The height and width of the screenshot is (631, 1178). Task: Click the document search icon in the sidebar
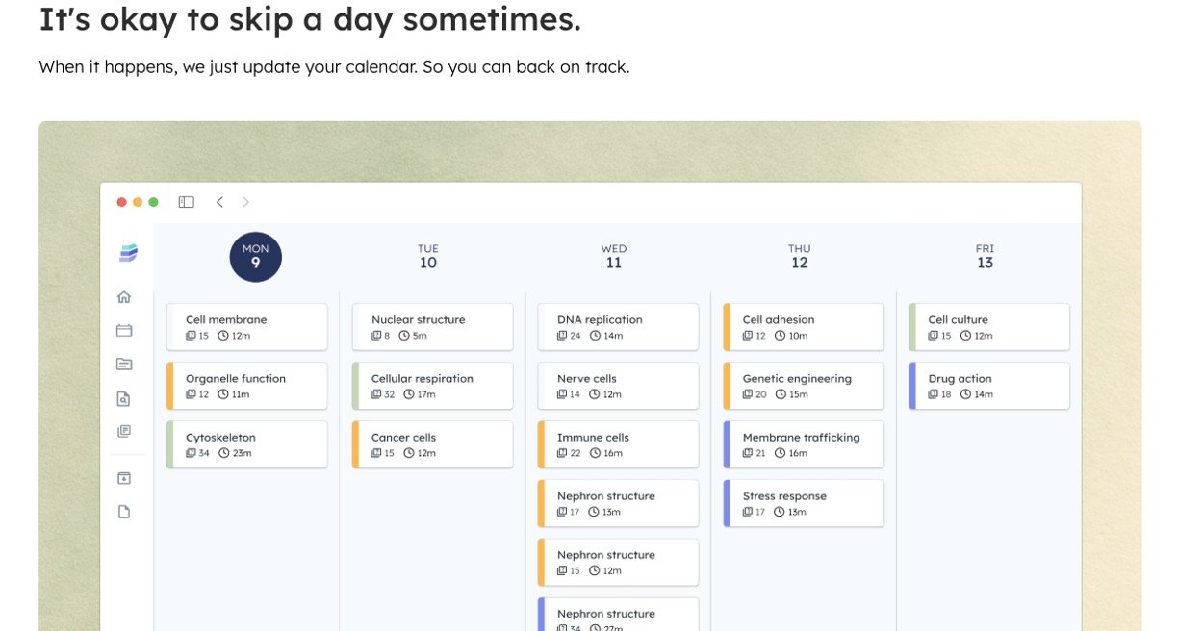[x=124, y=398]
